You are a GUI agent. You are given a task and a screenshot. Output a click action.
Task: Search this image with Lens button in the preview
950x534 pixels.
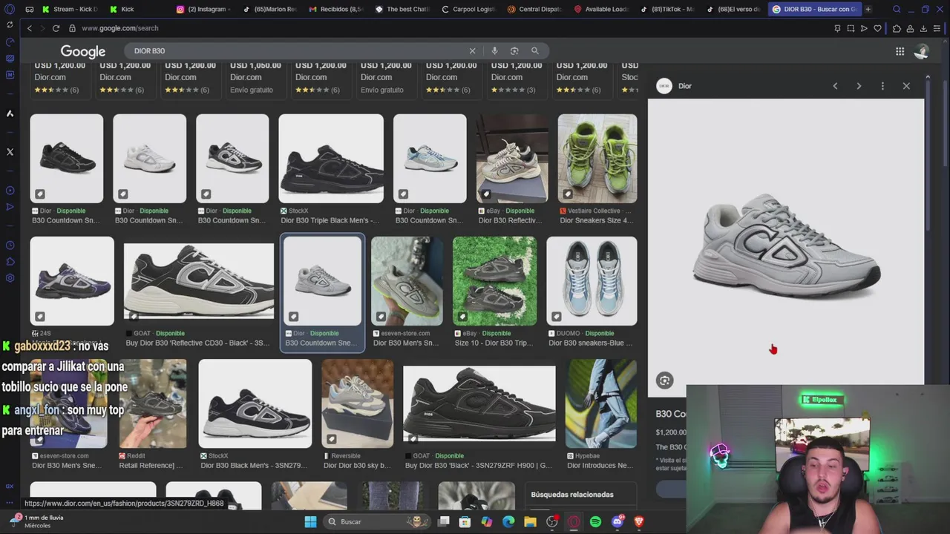click(664, 380)
